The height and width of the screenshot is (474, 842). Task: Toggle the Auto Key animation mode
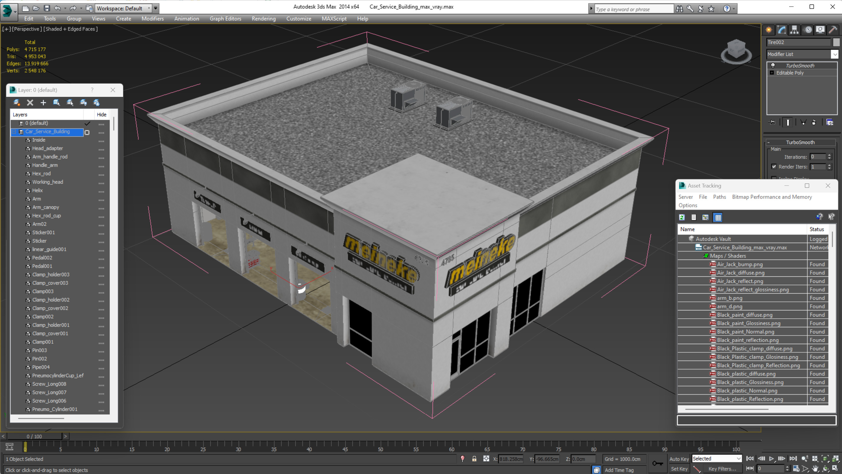679,459
